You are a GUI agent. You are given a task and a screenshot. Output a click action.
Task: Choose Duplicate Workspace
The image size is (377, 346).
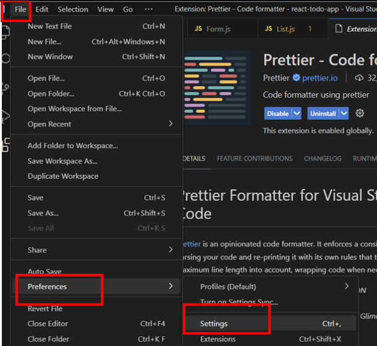coord(96,176)
